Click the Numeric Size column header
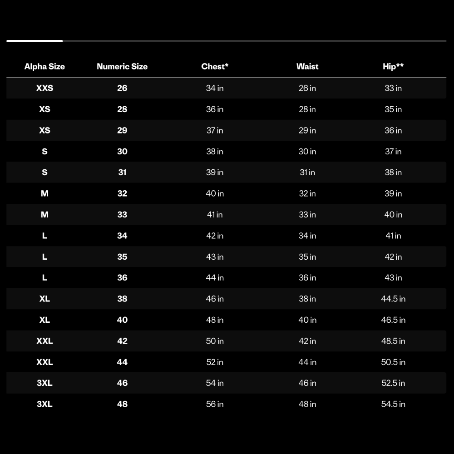 (122, 67)
